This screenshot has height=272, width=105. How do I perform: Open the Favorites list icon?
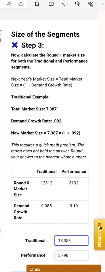coord(64,4)
